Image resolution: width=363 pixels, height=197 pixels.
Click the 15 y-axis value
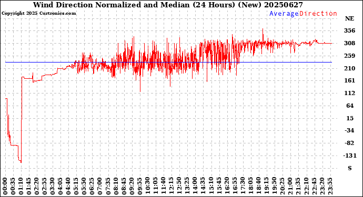click(350, 118)
